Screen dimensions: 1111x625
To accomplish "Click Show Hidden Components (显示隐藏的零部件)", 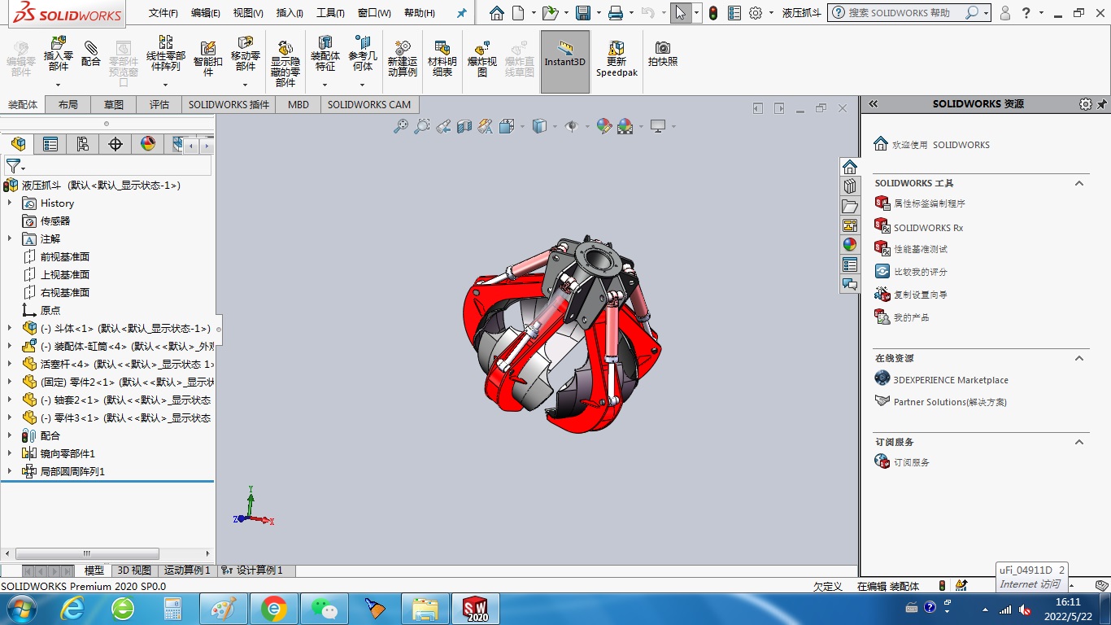I will (285, 63).
